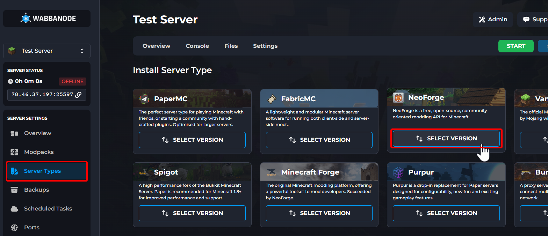The height and width of the screenshot is (236, 548).
Task: Click the grass block server icon
Action: coord(12,51)
